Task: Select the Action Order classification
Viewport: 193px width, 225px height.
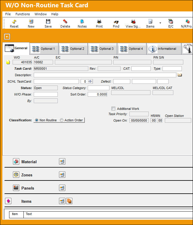Action: coord(62,120)
